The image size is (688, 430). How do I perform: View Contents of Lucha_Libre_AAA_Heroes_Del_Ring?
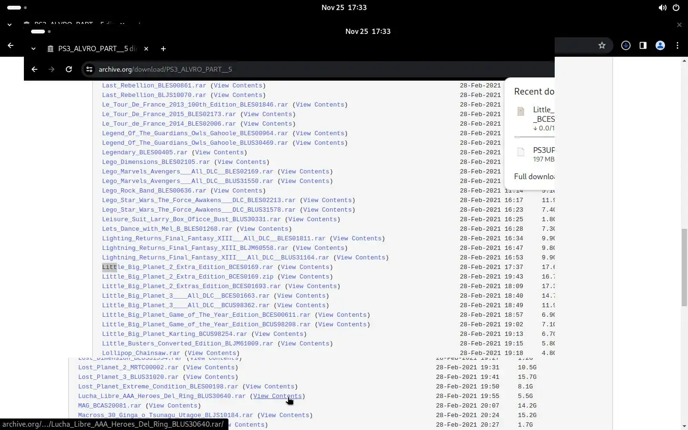click(278, 396)
